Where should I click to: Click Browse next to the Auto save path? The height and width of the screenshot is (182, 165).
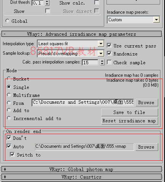(x=147, y=147)
